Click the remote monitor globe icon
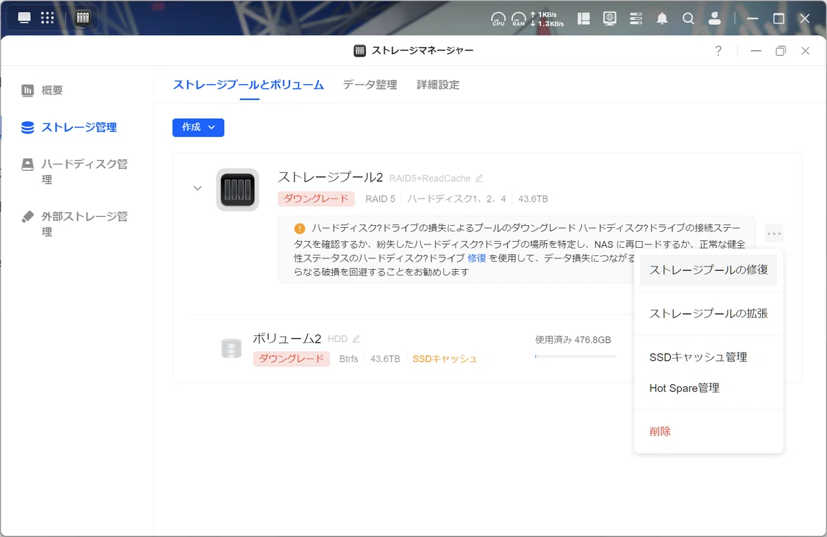 pyautogui.click(x=610, y=19)
